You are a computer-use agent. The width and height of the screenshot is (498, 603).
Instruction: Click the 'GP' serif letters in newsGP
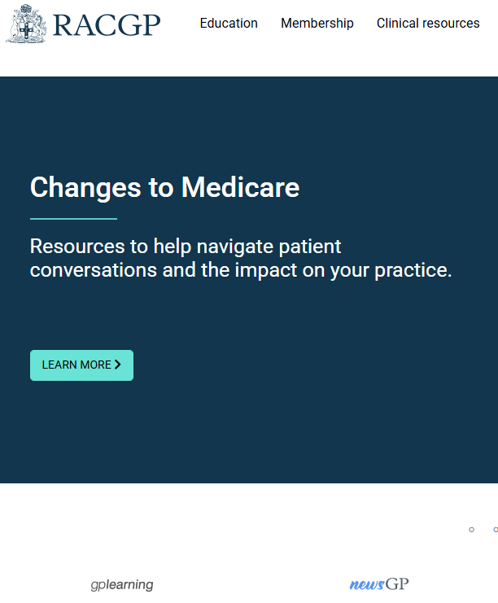point(397,584)
